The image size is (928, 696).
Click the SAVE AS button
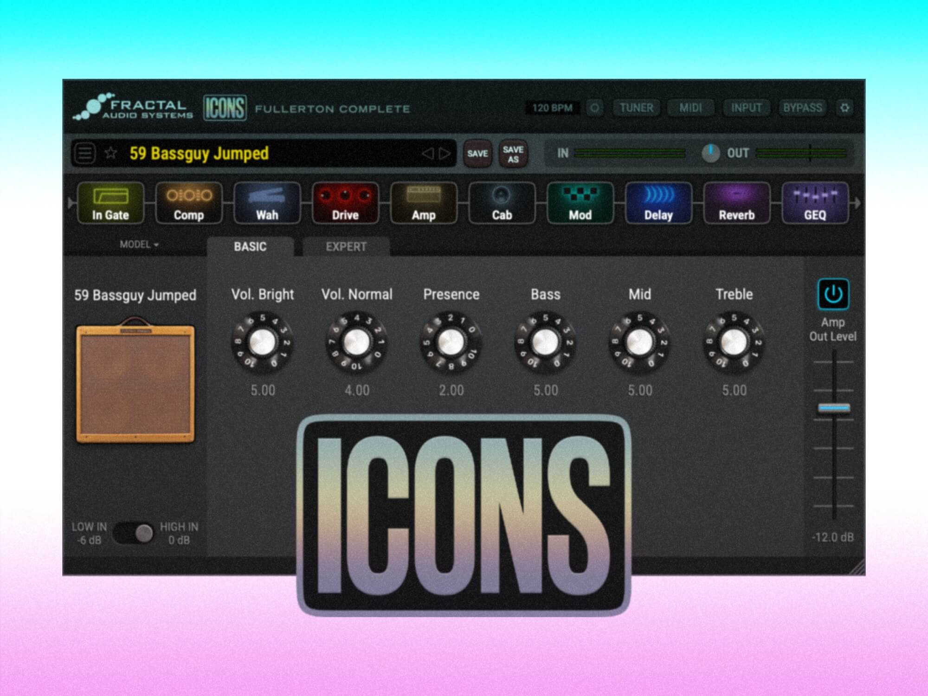click(x=513, y=154)
